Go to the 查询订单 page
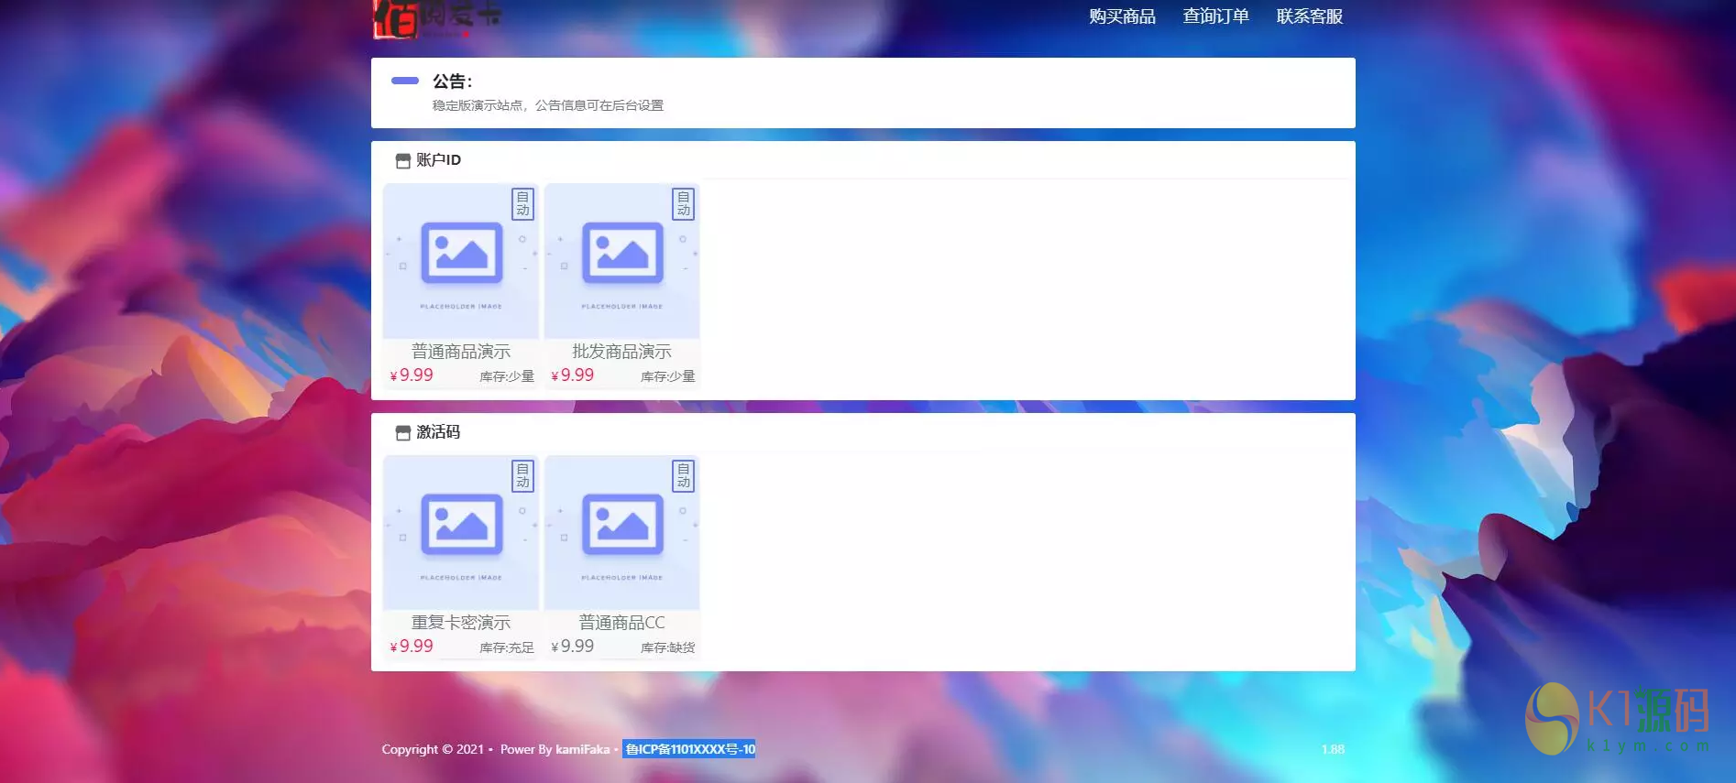The width and height of the screenshot is (1736, 783). (x=1215, y=16)
